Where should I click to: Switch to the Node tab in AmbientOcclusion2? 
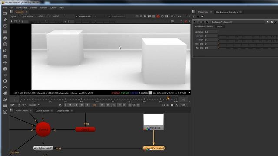[220, 26]
